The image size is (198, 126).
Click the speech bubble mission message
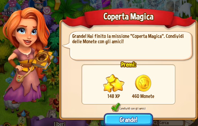pyautogui.click(x=128, y=46)
